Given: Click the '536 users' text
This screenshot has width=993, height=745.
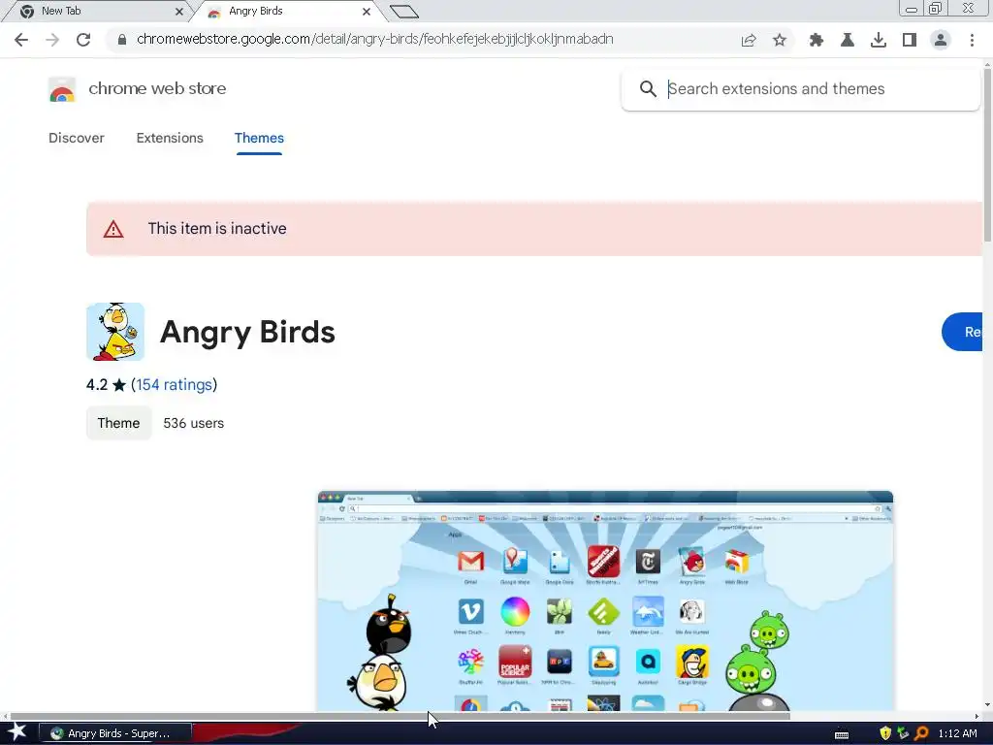Looking at the screenshot, I should coord(194,423).
